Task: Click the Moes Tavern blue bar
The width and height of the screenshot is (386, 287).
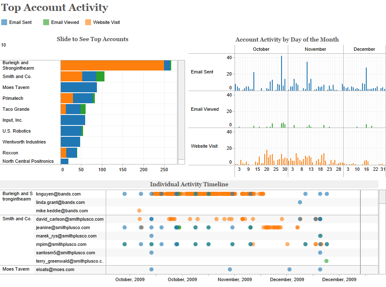Action: 78,87
